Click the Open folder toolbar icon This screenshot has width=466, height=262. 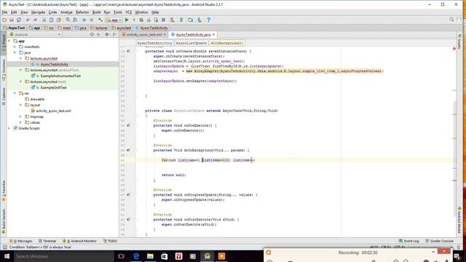[x=4, y=20]
